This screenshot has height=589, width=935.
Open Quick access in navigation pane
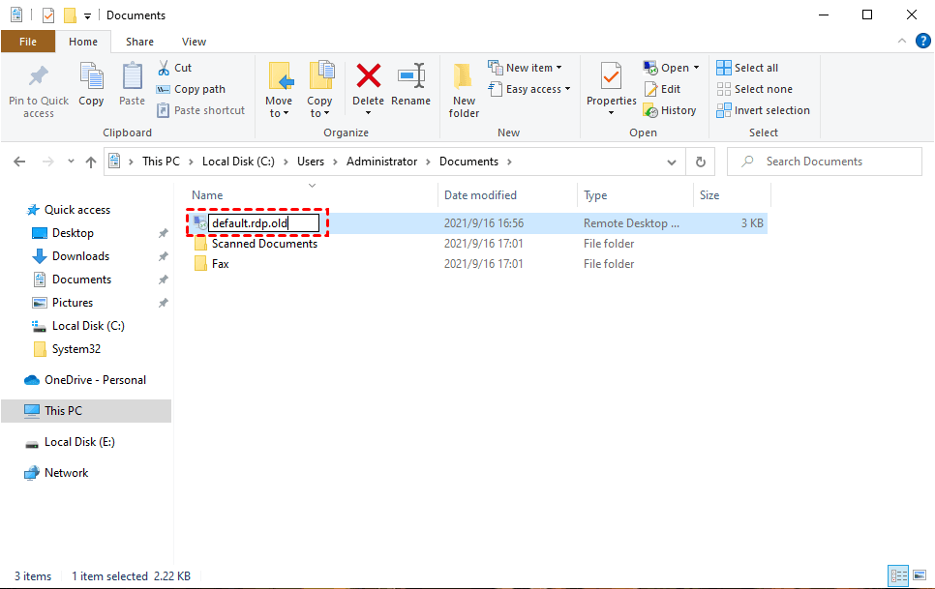pos(76,210)
